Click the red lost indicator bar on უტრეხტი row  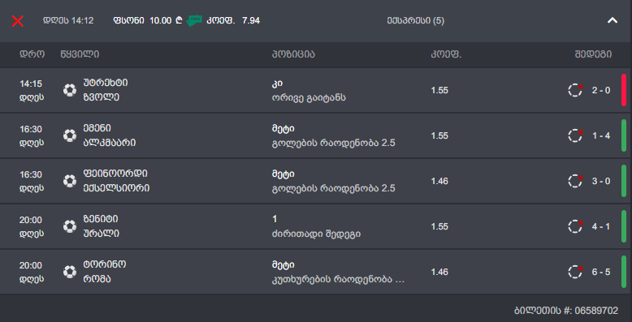[624, 90]
